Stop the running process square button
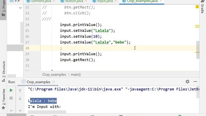The width and height of the screenshot is (206, 116). pos(11,98)
